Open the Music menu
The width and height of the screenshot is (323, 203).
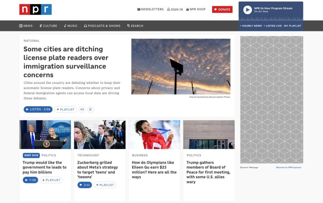point(71,26)
